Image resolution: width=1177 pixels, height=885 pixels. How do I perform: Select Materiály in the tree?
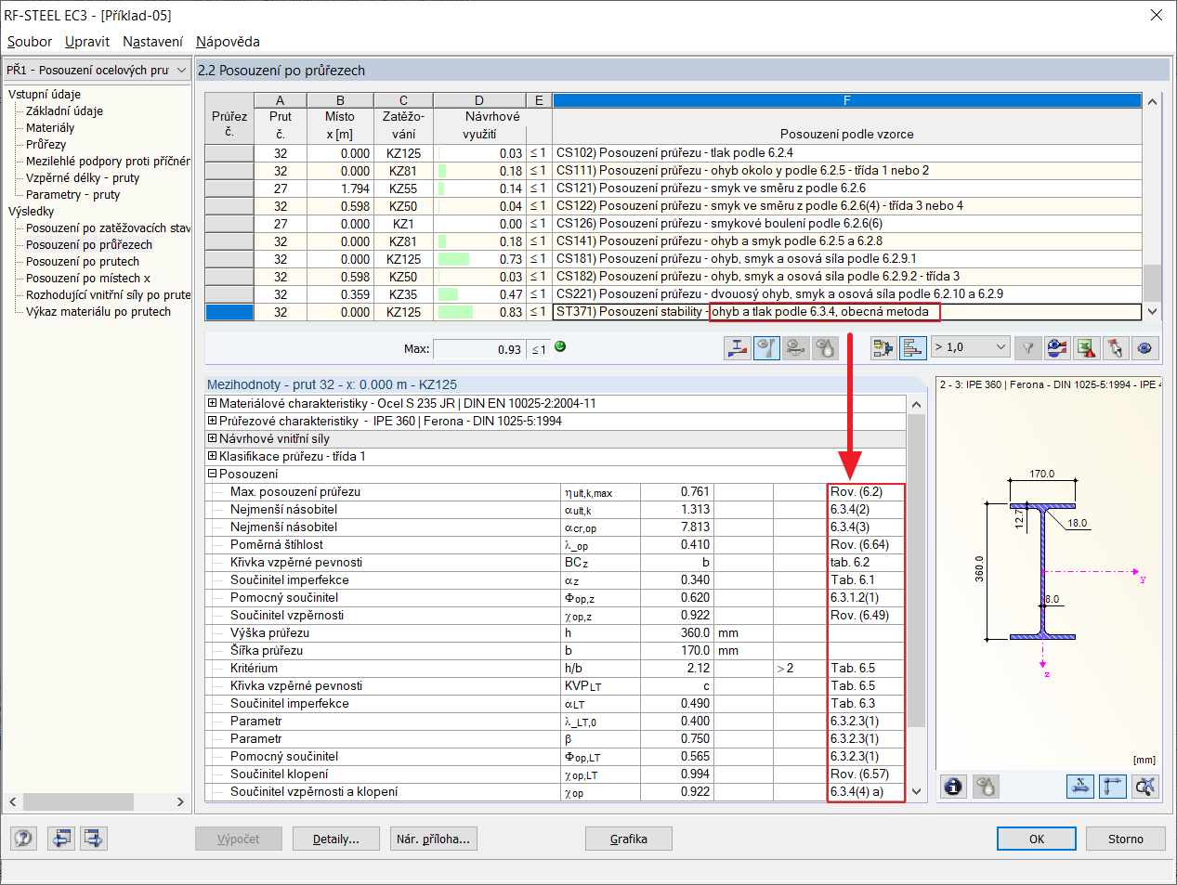50,128
